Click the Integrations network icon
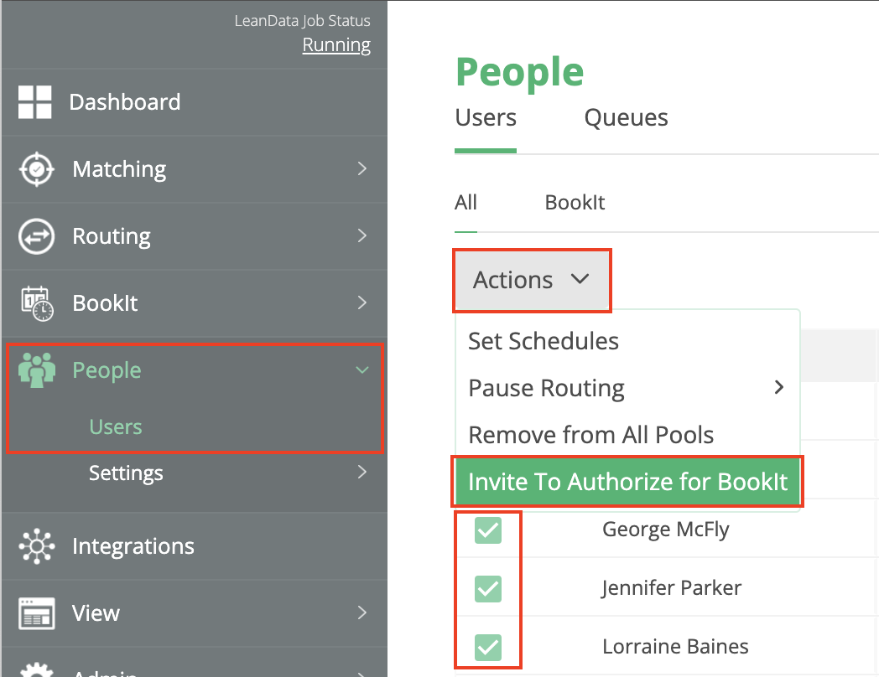 pyautogui.click(x=36, y=546)
